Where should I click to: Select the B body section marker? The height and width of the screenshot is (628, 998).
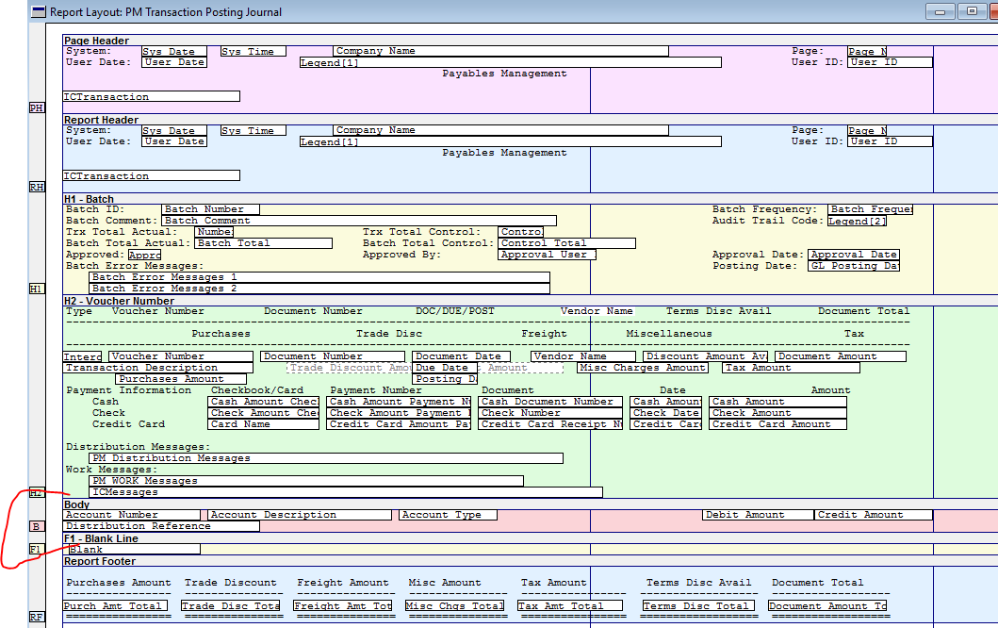36,526
